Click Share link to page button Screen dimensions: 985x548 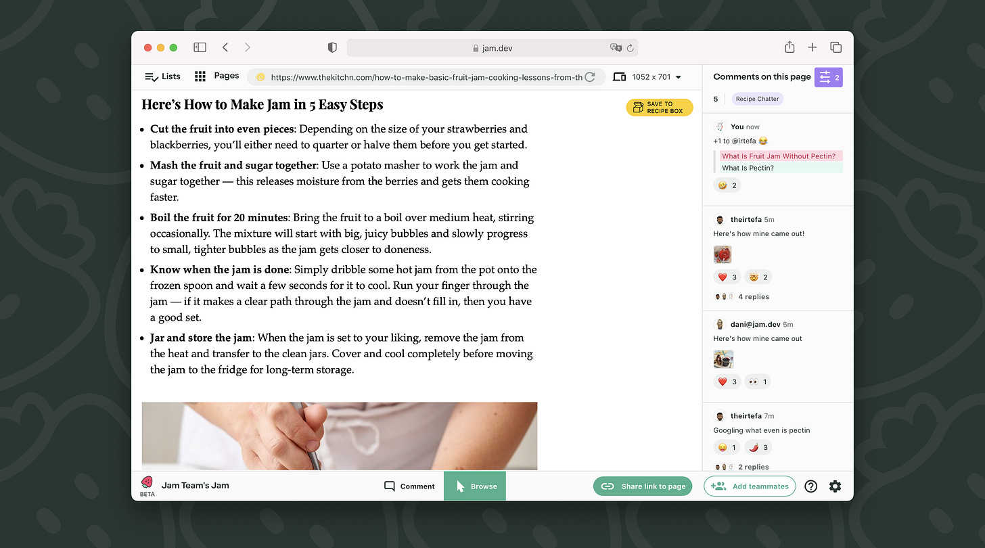tap(643, 486)
